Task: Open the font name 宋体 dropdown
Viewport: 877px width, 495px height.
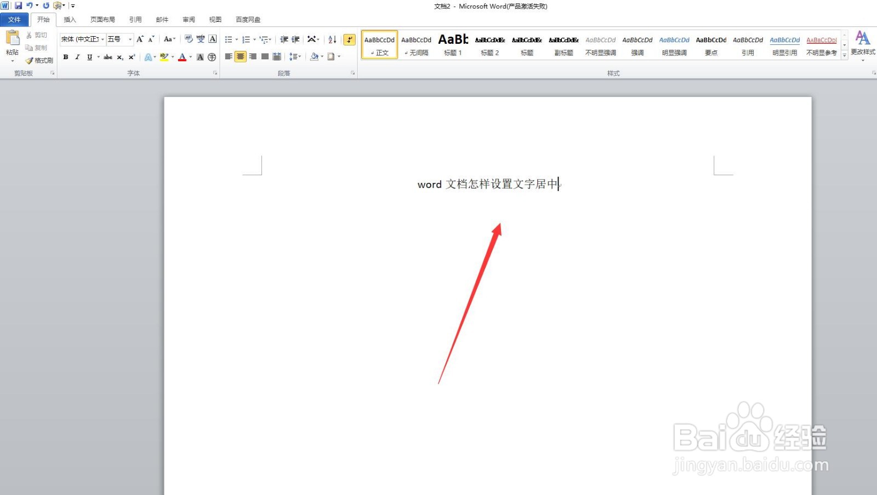Action: 102,39
